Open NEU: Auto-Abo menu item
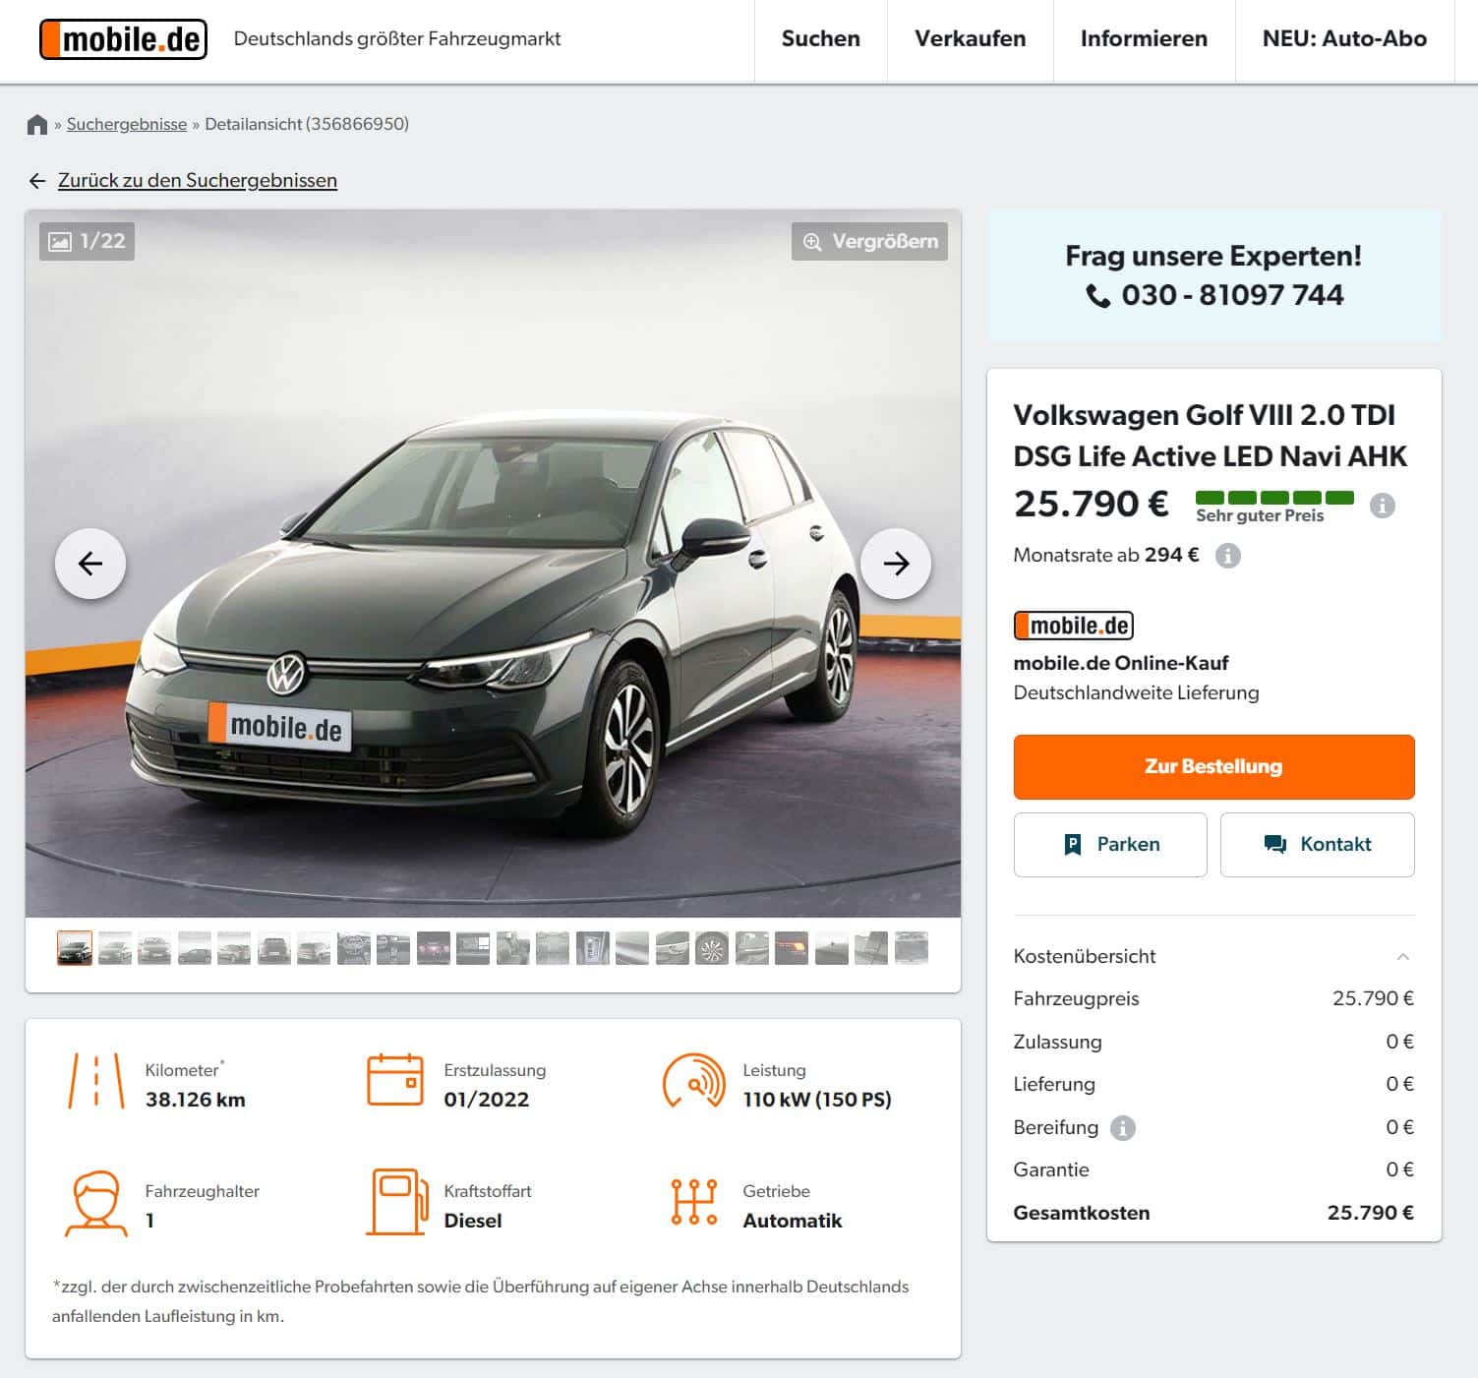The height and width of the screenshot is (1378, 1478). 1344,39
